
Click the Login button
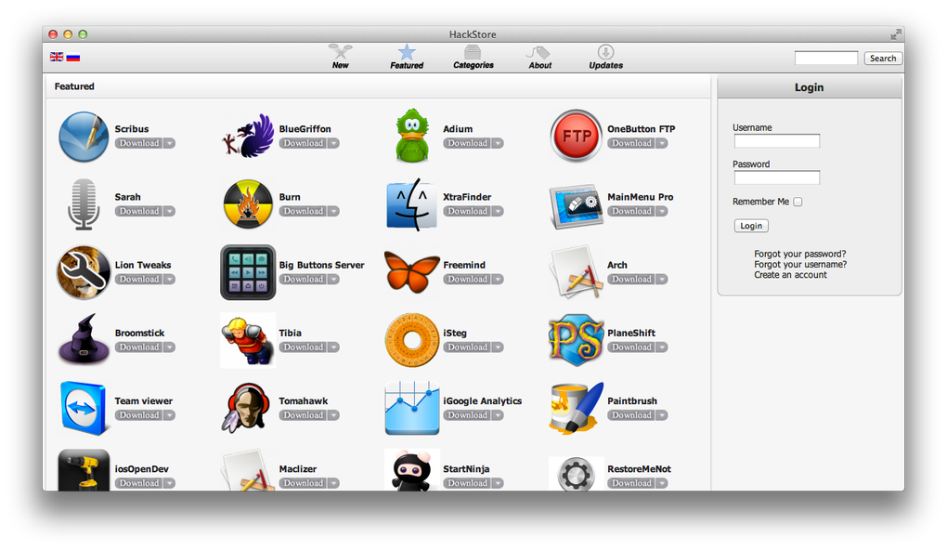pos(751,226)
